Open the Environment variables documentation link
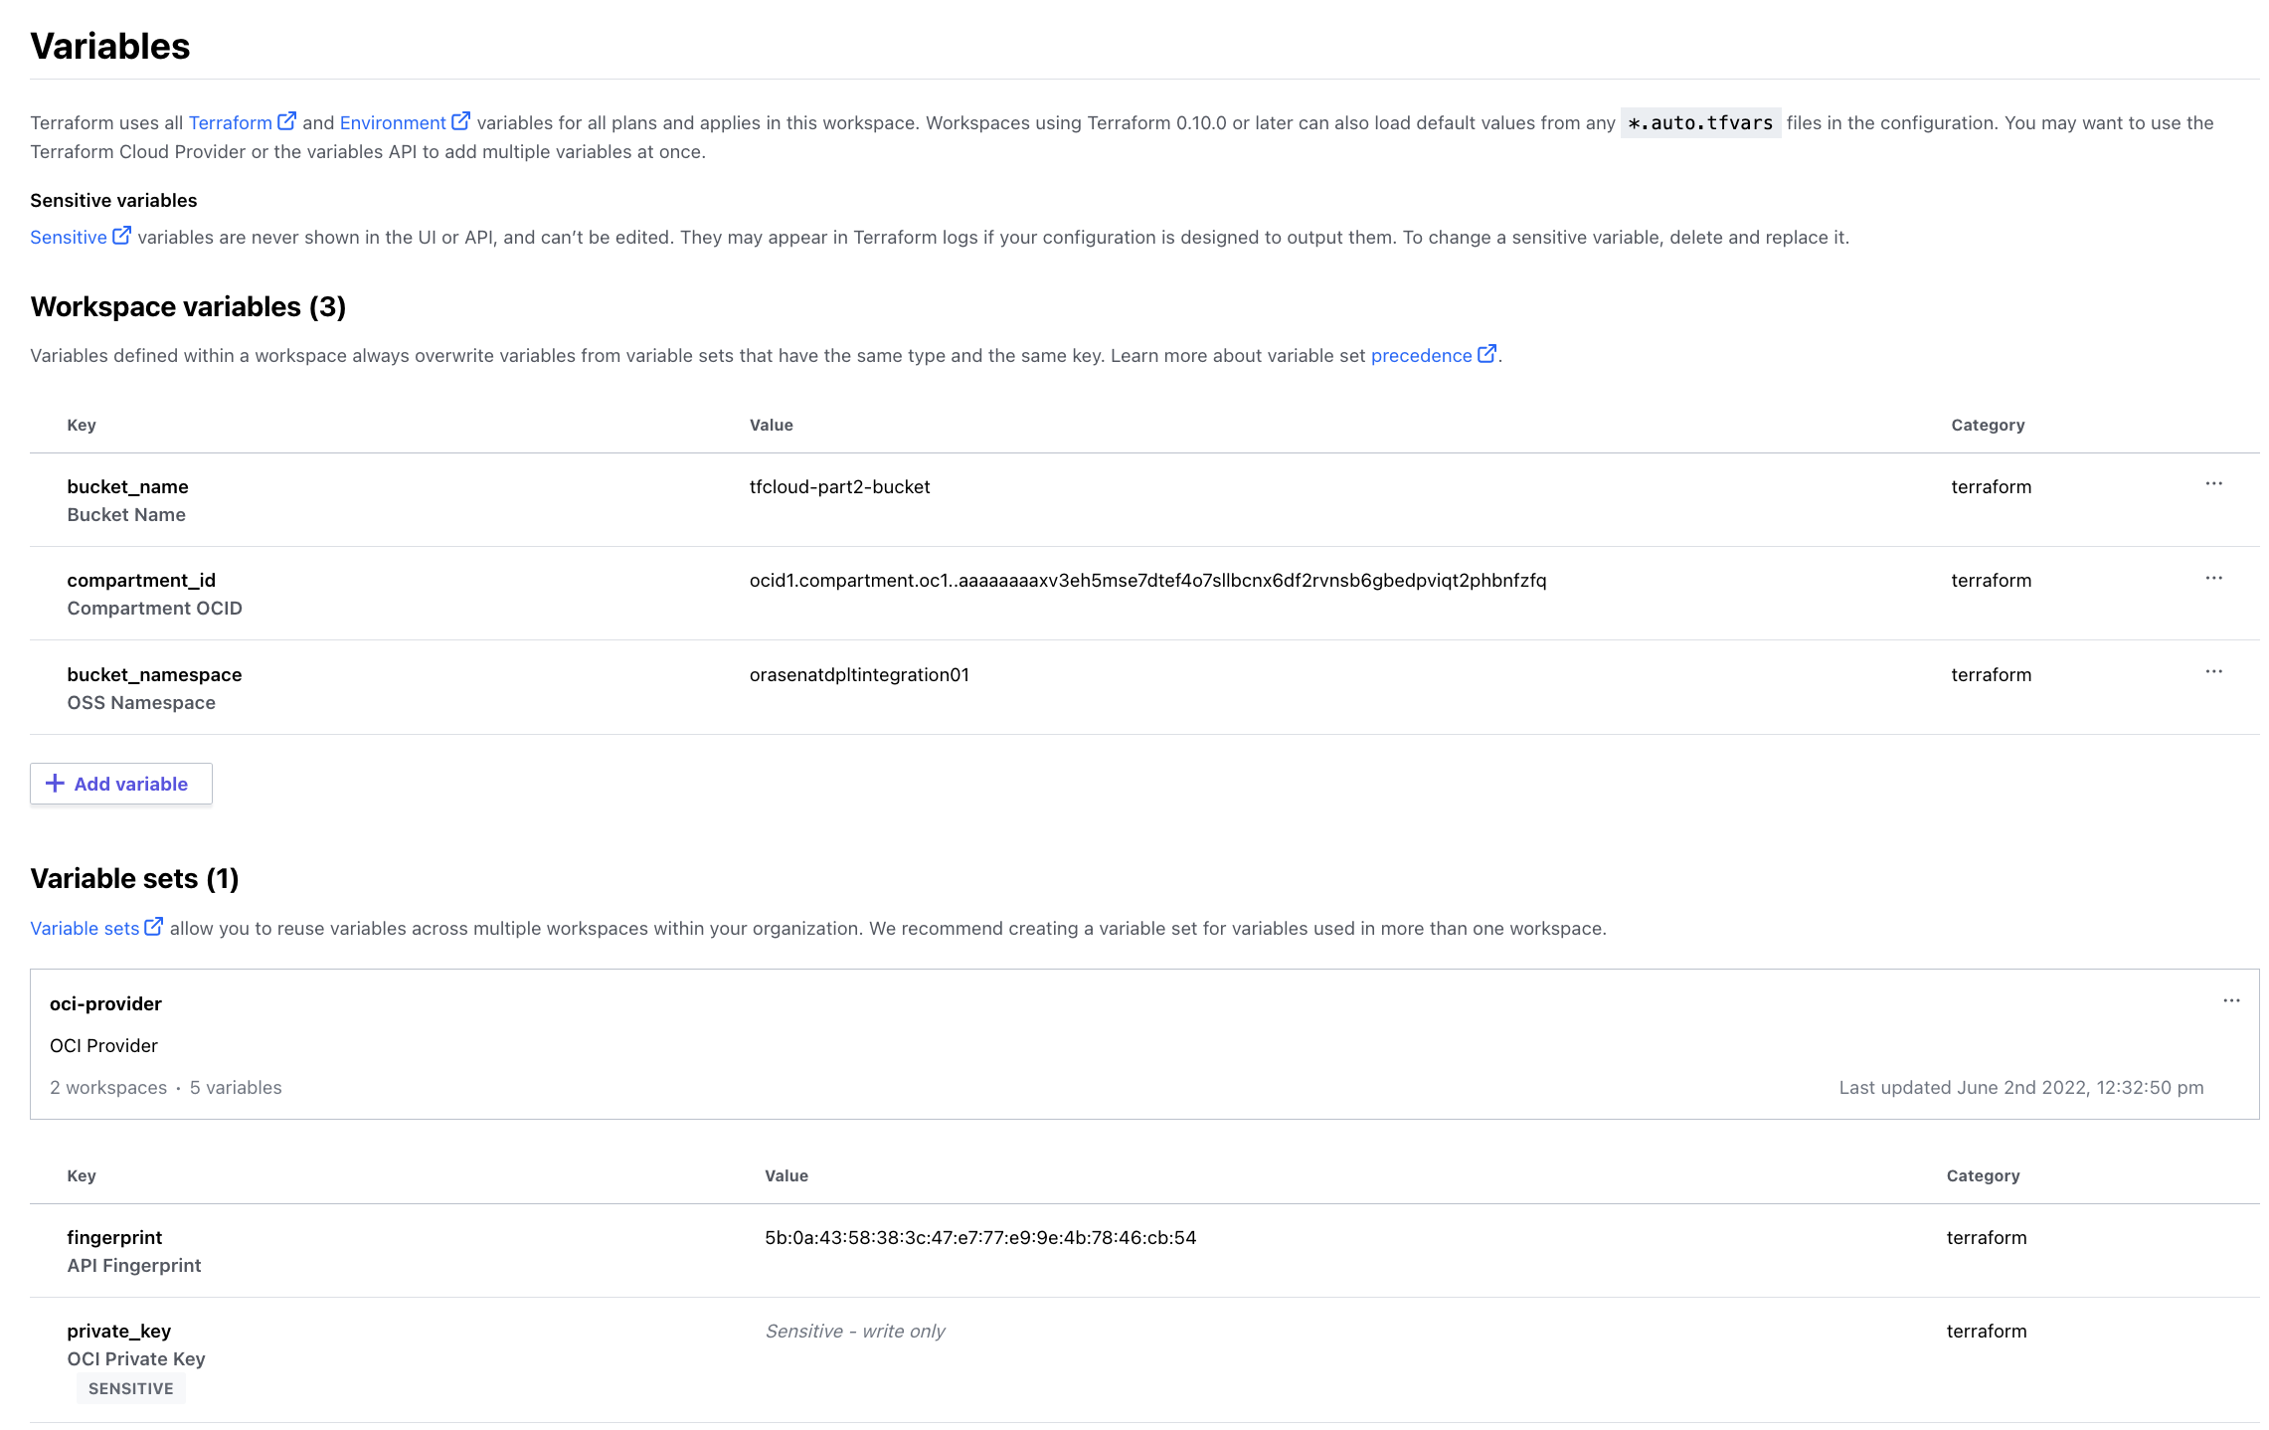The width and height of the screenshot is (2269, 1430). point(392,122)
